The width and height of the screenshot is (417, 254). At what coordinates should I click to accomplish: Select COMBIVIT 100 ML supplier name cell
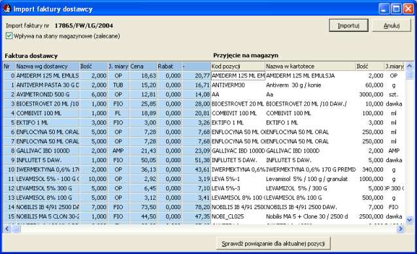coord(47,113)
